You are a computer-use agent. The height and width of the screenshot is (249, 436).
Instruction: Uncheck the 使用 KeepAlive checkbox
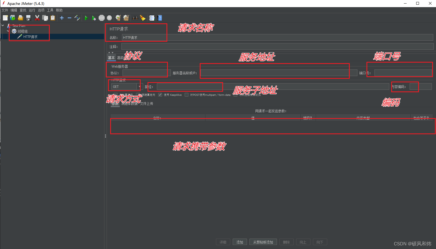(160, 95)
